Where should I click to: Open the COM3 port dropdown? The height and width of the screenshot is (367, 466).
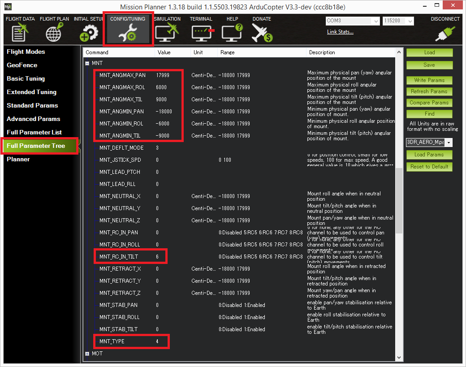[375, 21]
